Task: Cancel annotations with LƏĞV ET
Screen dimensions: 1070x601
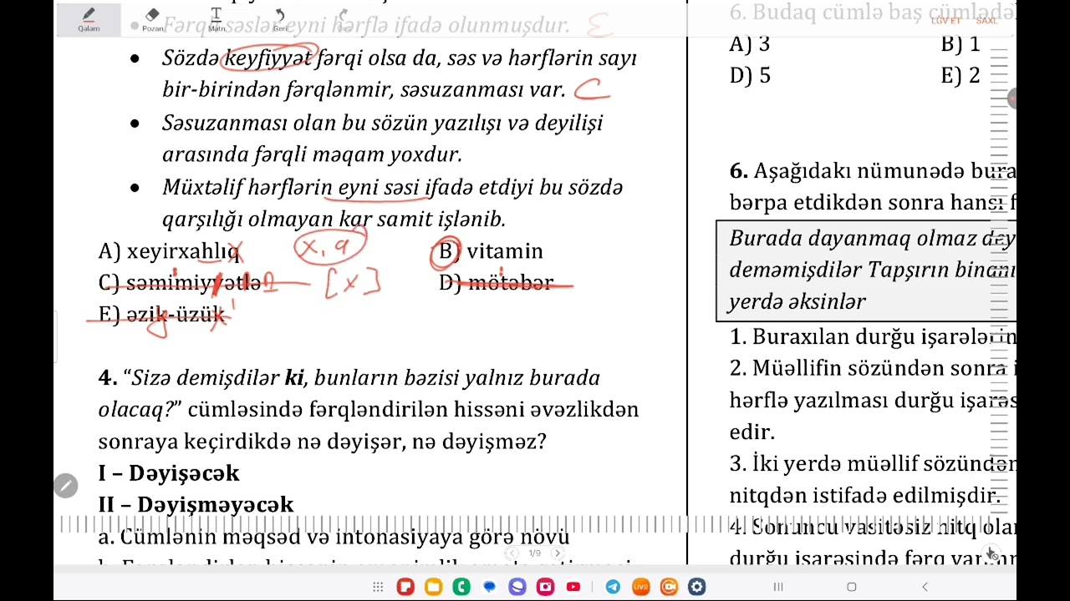Action: click(x=946, y=20)
